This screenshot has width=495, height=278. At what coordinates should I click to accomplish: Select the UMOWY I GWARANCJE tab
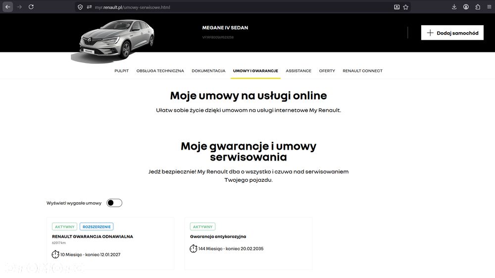click(x=255, y=71)
